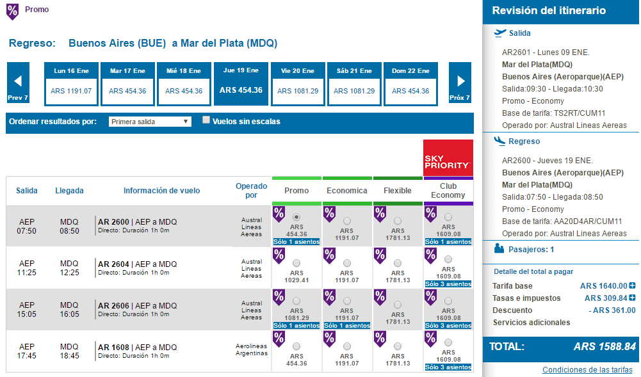Click Descuento amount - ARS 361.00
The height and width of the screenshot is (377, 641).
point(612,310)
